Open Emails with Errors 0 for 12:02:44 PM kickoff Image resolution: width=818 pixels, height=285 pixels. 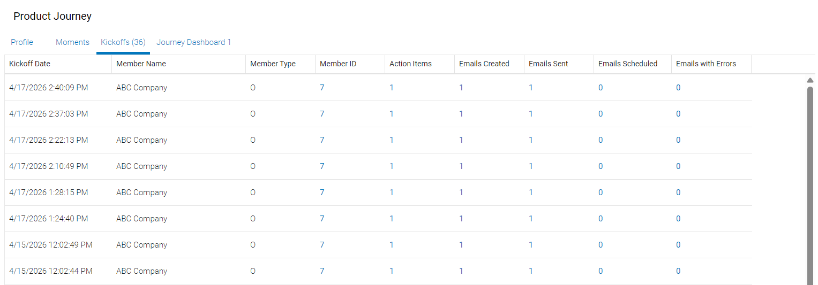coord(678,271)
